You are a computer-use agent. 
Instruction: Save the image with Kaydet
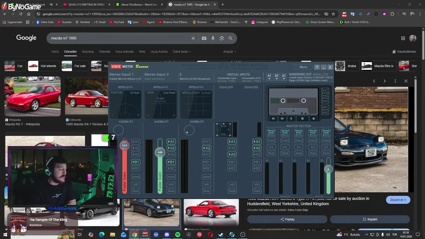pos(370,219)
